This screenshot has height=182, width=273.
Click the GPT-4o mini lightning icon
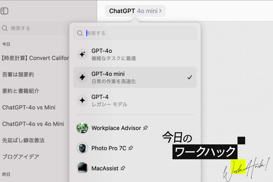82,77
